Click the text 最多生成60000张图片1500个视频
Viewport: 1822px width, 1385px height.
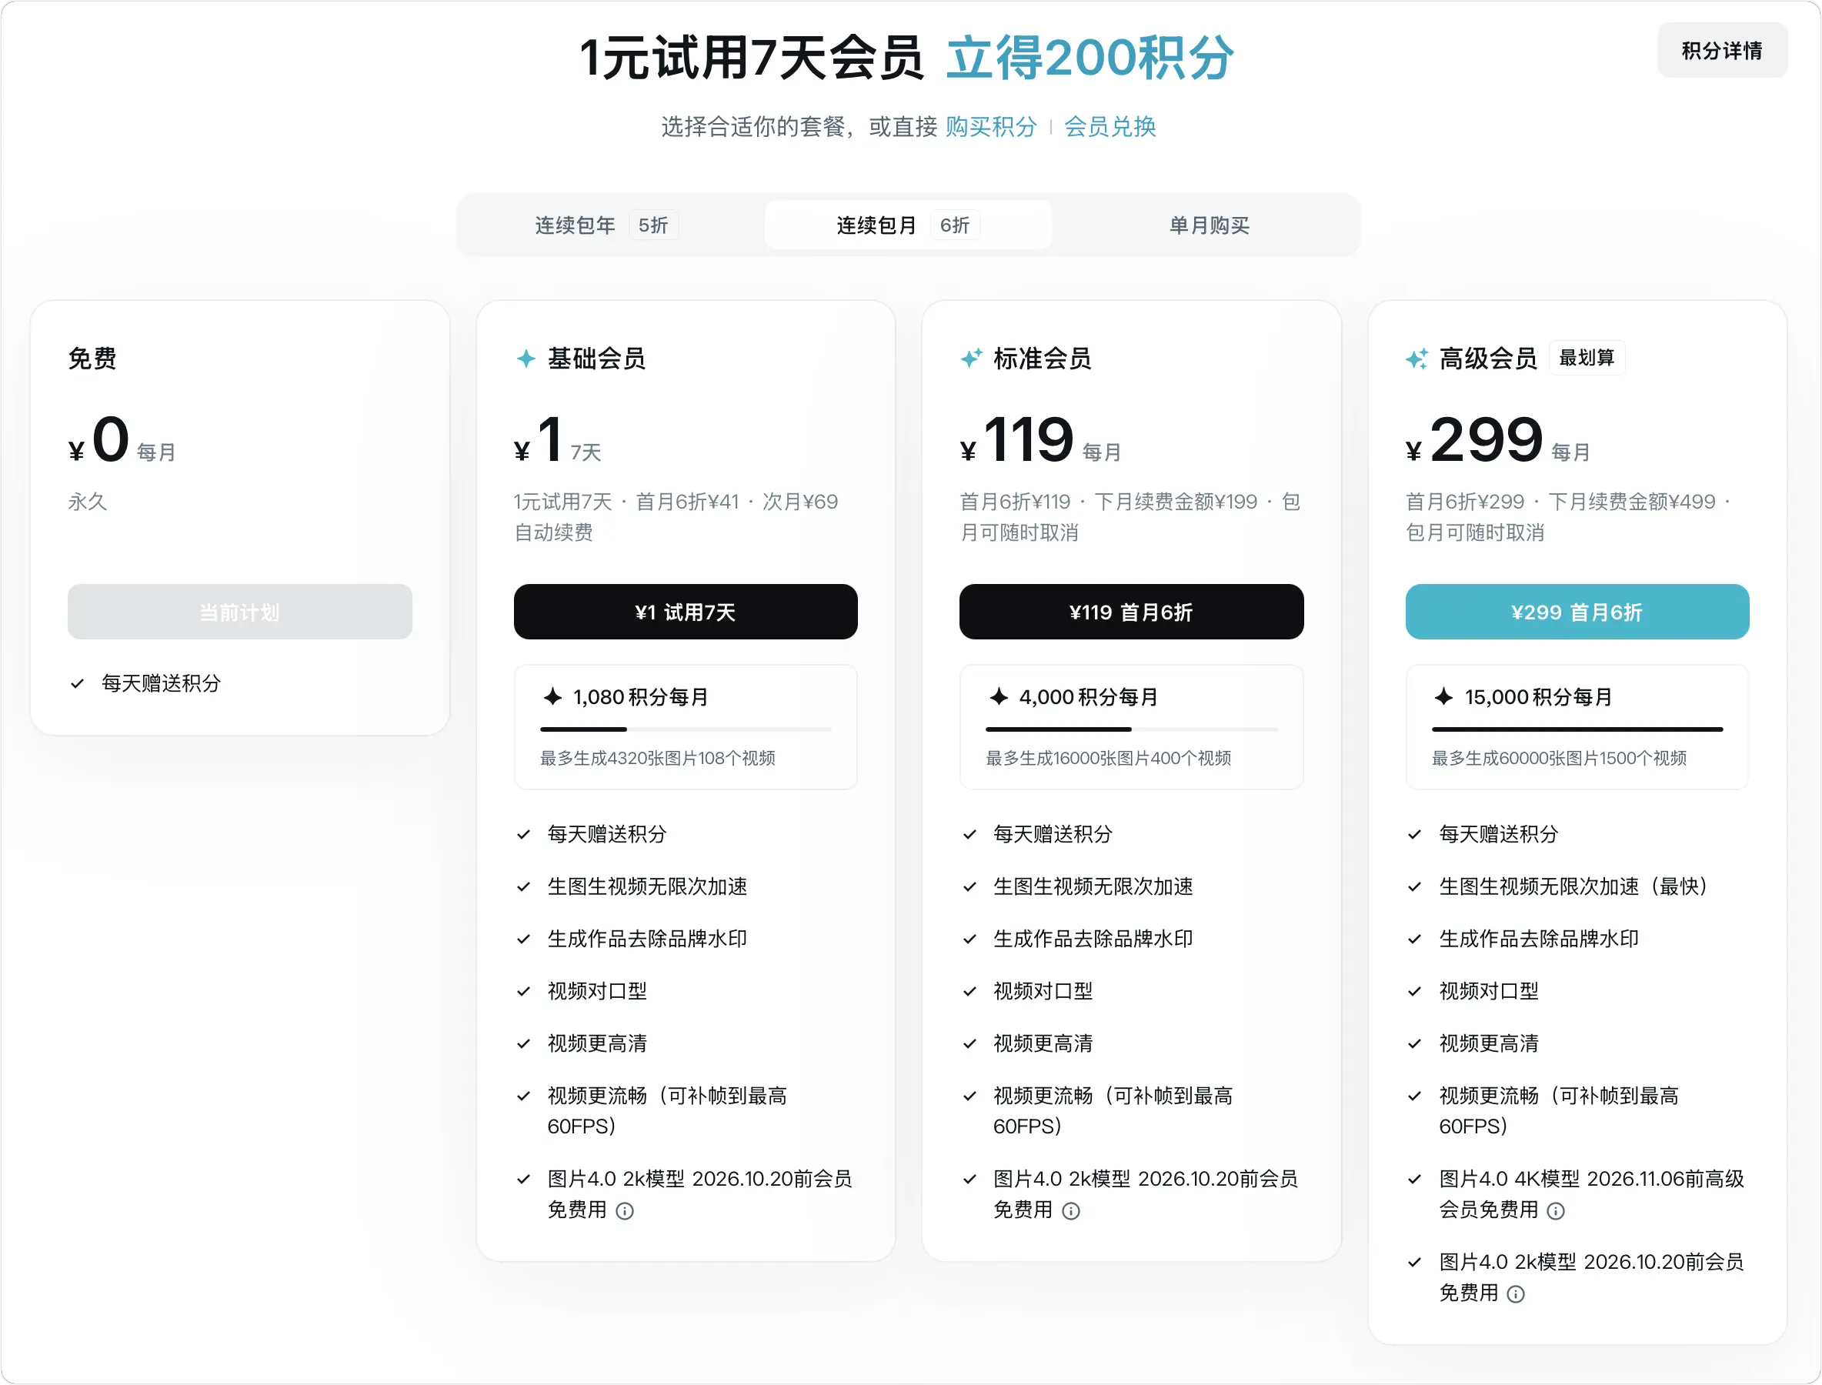[1559, 759]
